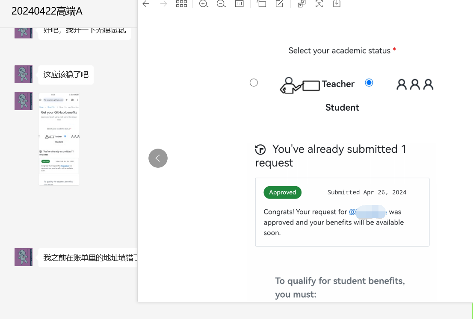Screen dimensions: 473x319
Task: Click the selected Student radio button in image
Action: 369,82
